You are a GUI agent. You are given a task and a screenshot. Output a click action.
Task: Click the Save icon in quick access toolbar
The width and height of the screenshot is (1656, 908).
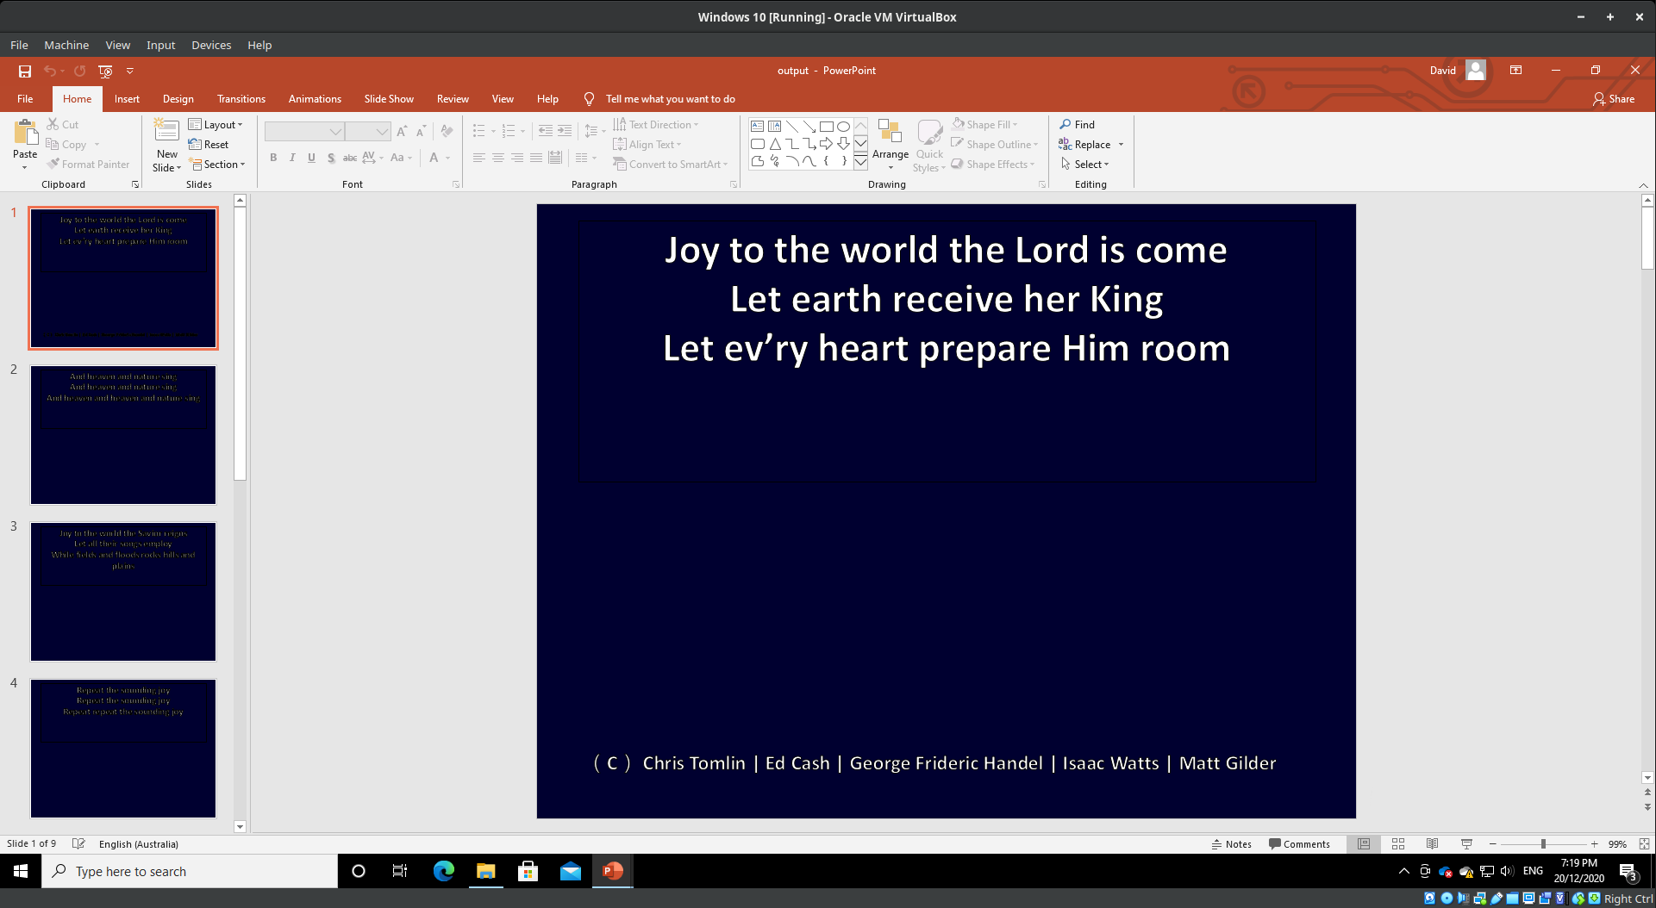(x=25, y=71)
